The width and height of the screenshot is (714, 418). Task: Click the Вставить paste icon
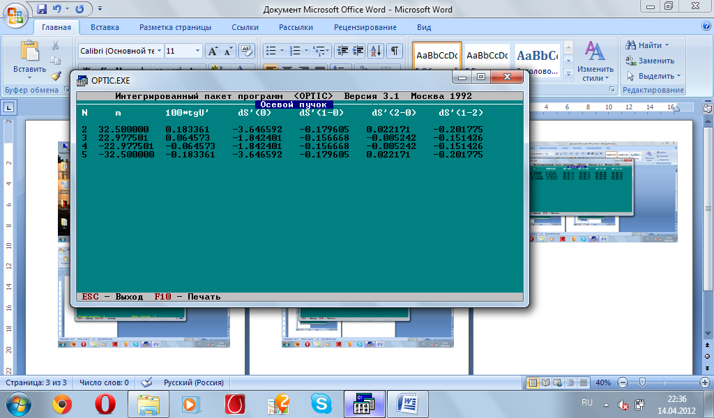click(29, 50)
